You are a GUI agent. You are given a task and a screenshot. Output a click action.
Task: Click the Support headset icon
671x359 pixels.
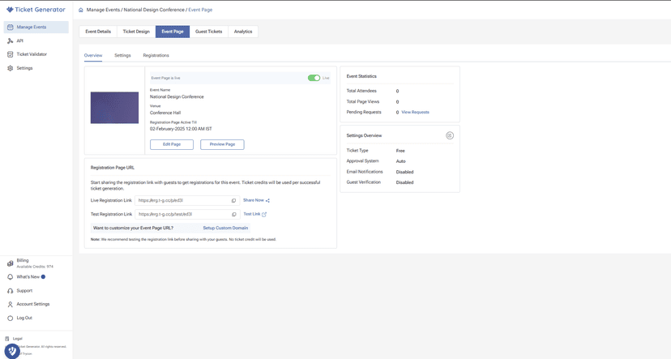coord(11,291)
